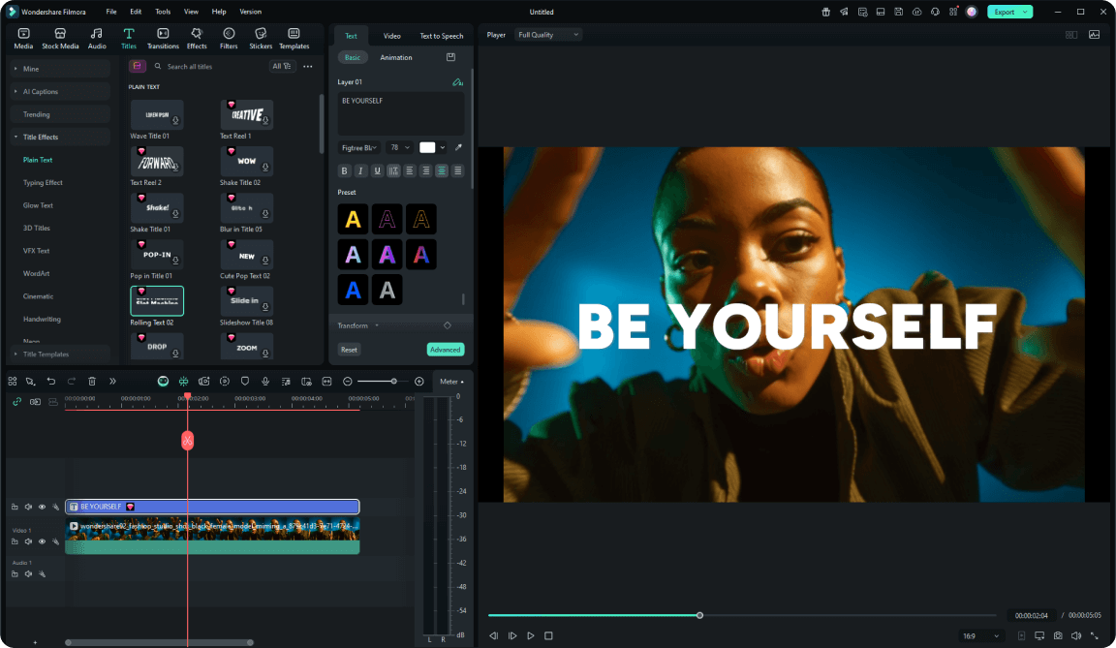Select the Typing Effect category
This screenshot has height=648, width=1116.
click(x=43, y=183)
